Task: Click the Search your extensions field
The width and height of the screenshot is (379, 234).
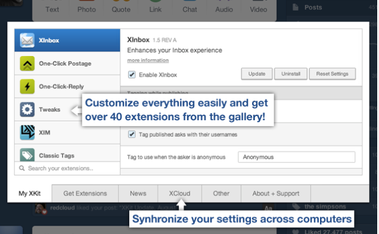Action: (x=67, y=168)
